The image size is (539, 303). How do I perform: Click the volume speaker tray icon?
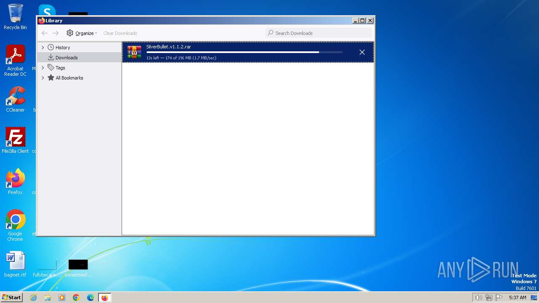pyautogui.click(x=478, y=298)
